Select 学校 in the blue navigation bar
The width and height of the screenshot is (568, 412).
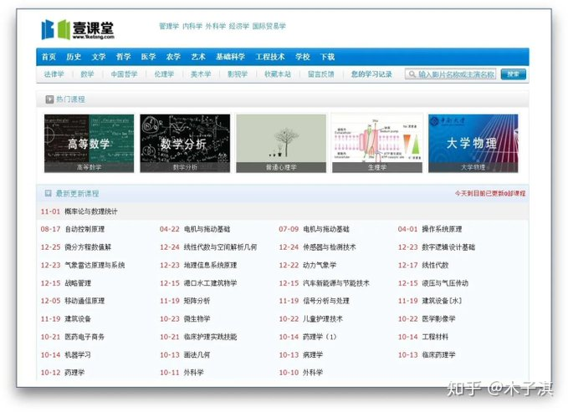(303, 57)
